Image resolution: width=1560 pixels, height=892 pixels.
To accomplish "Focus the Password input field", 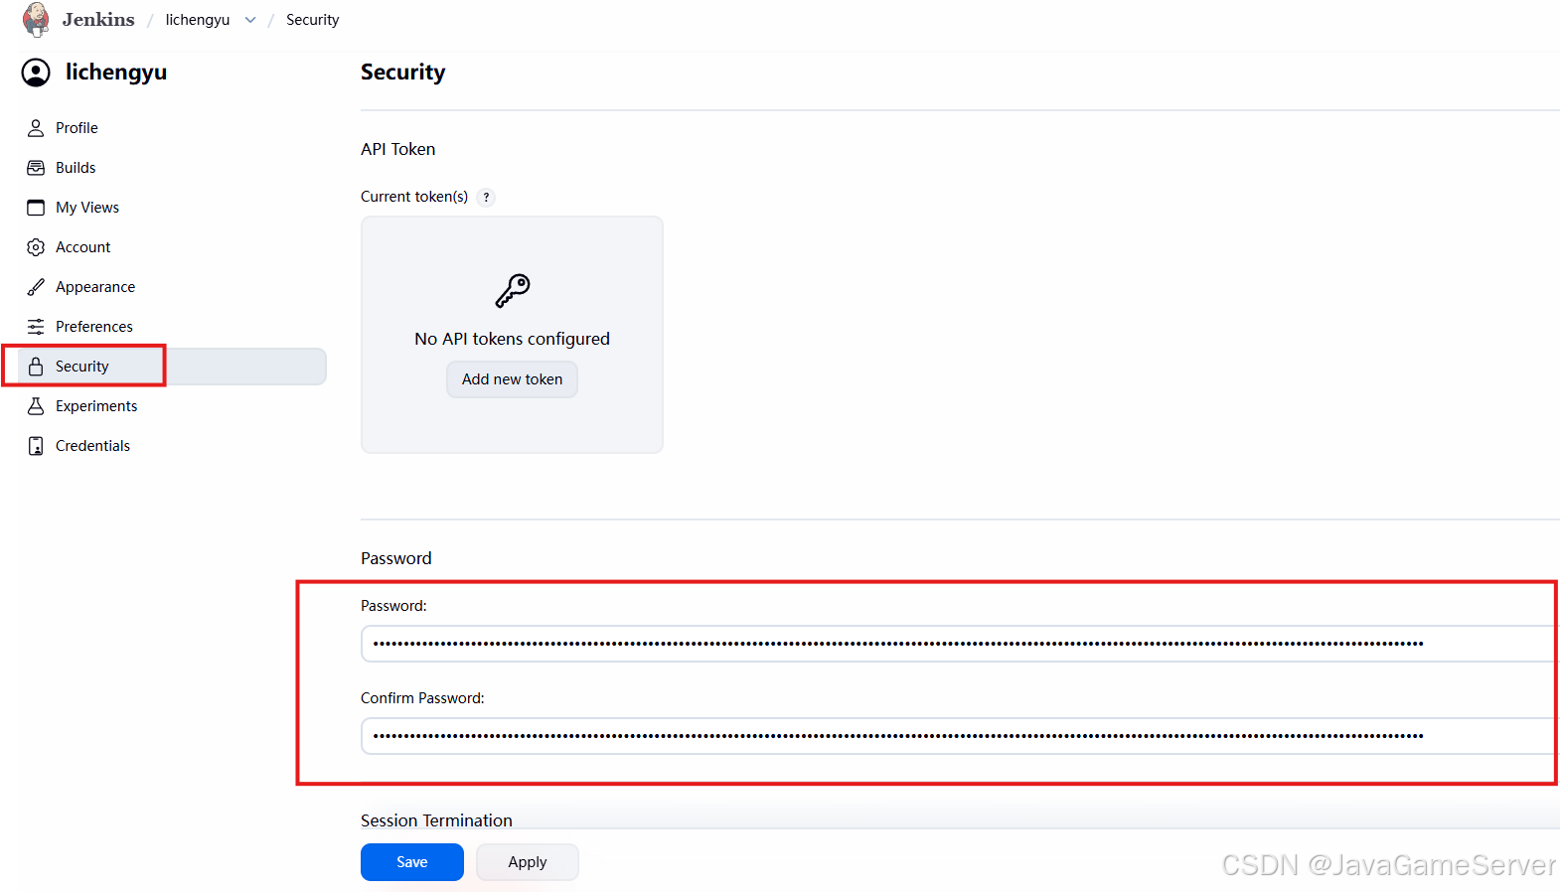I will (x=960, y=644).
